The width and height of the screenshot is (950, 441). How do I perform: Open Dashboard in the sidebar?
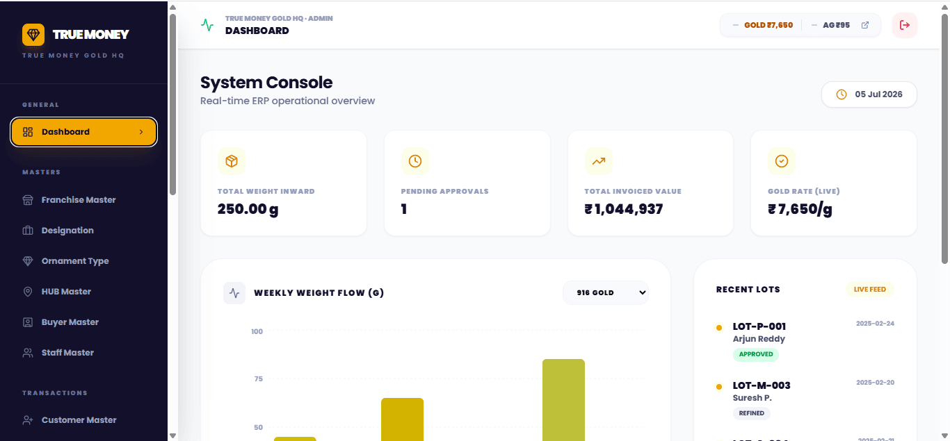click(x=83, y=132)
